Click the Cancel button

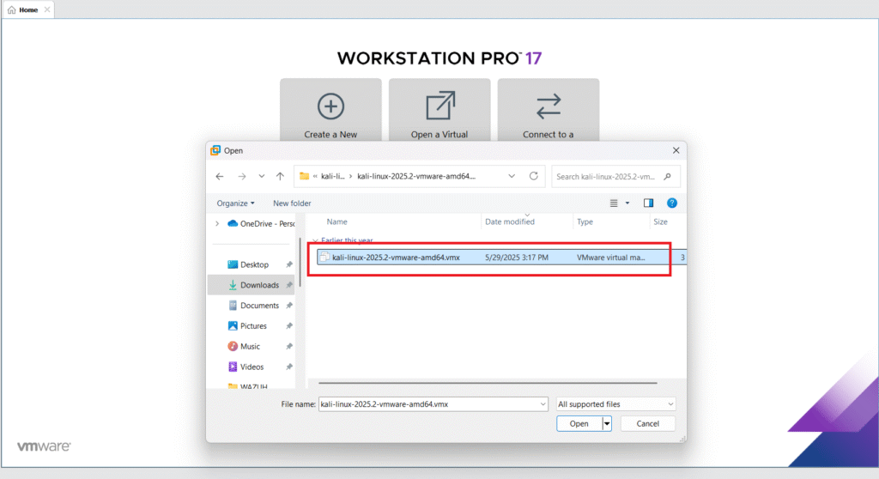pyautogui.click(x=647, y=423)
